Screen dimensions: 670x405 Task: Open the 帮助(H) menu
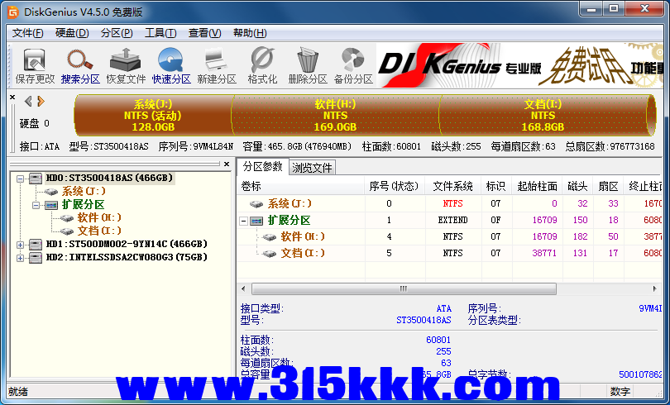(x=250, y=33)
